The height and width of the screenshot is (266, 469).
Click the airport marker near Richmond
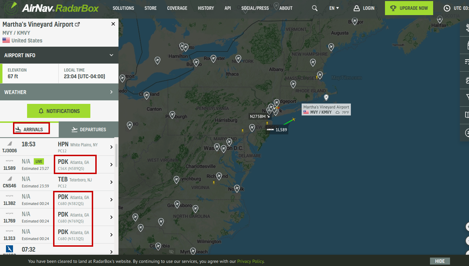coord(219,176)
